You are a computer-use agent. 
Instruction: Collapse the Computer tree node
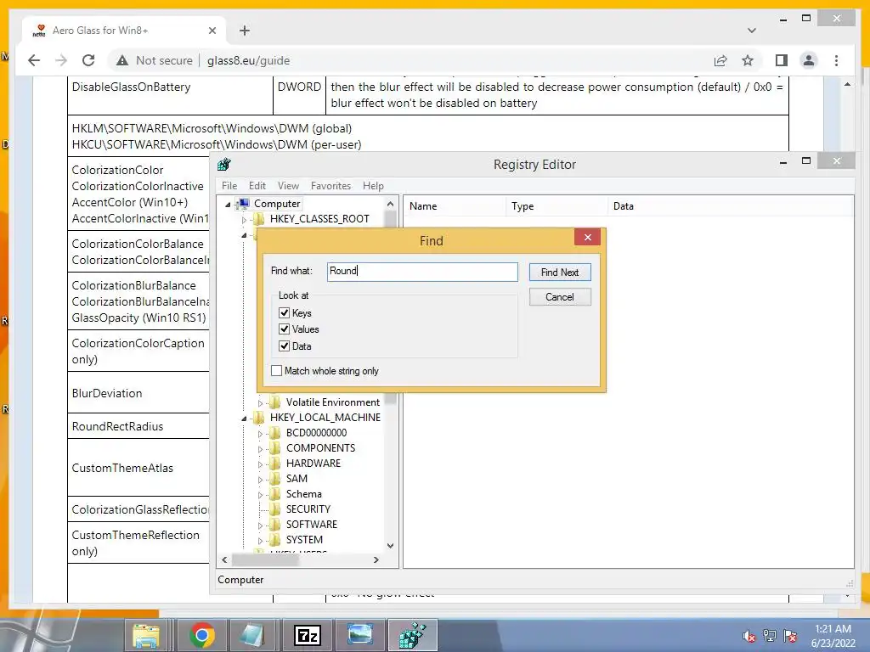click(228, 204)
